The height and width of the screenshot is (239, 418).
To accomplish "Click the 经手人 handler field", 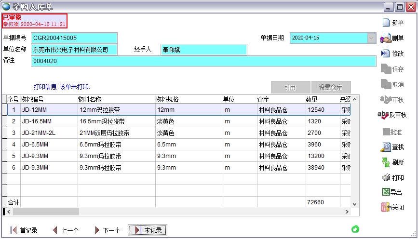I will pyautogui.click(x=203, y=50).
